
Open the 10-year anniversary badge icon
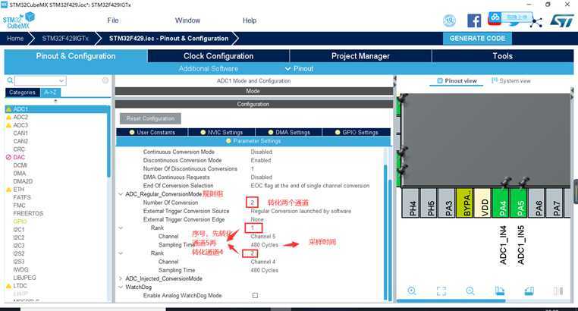pyautogui.click(x=449, y=21)
